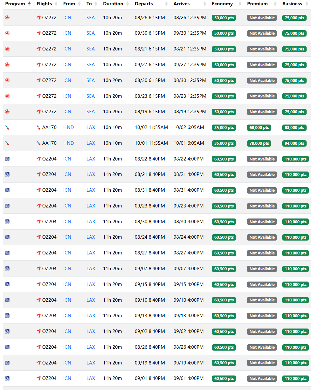Click the Business column header
The image size is (311, 390).
pos(292,4)
